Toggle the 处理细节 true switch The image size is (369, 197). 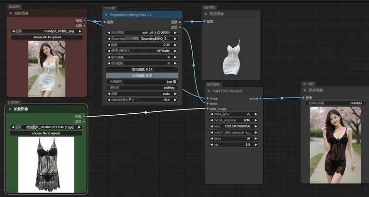pyautogui.click(x=174, y=81)
